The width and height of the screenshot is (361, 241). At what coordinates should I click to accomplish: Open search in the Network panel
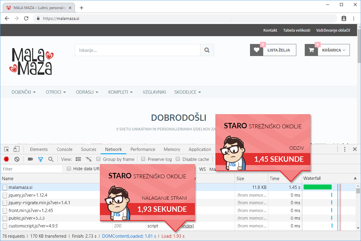(51, 159)
